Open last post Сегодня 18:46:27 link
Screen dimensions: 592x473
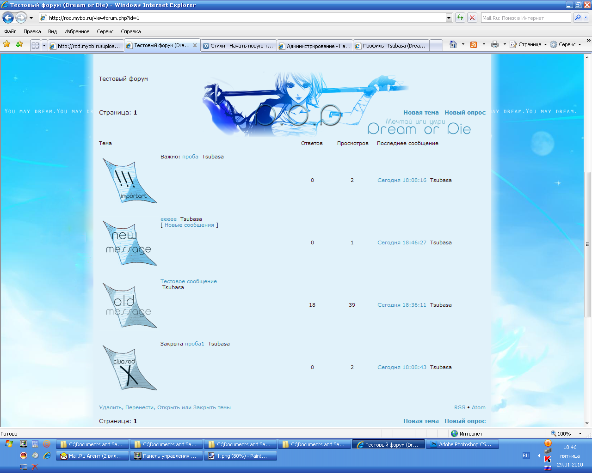pos(402,243)
